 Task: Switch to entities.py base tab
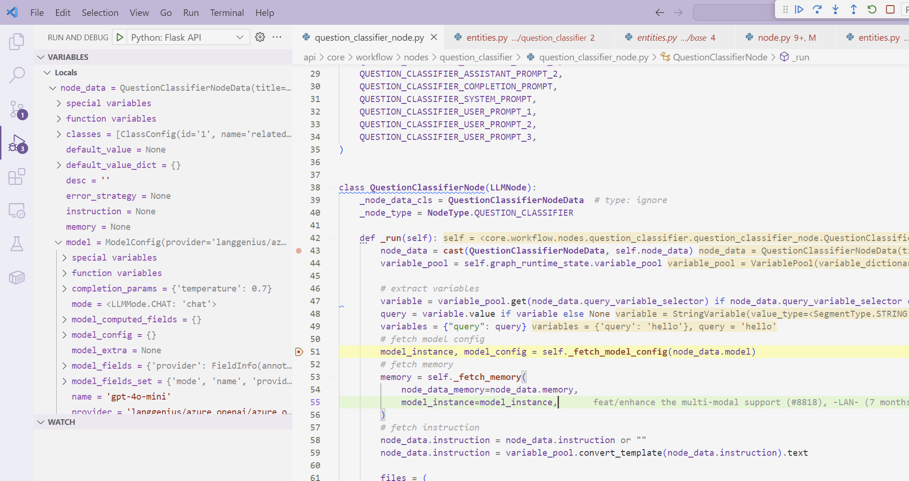pos(676,37)
